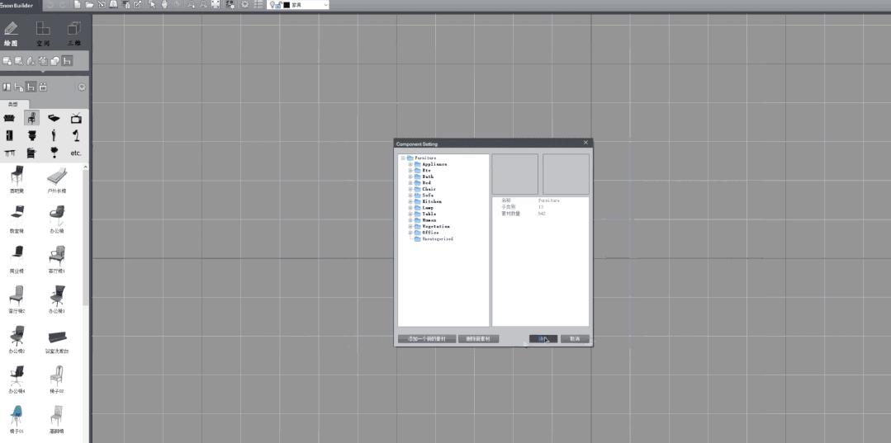Select the human figure category icon
Viewport: 891px width, 443px height.
[x=54, y=136]
